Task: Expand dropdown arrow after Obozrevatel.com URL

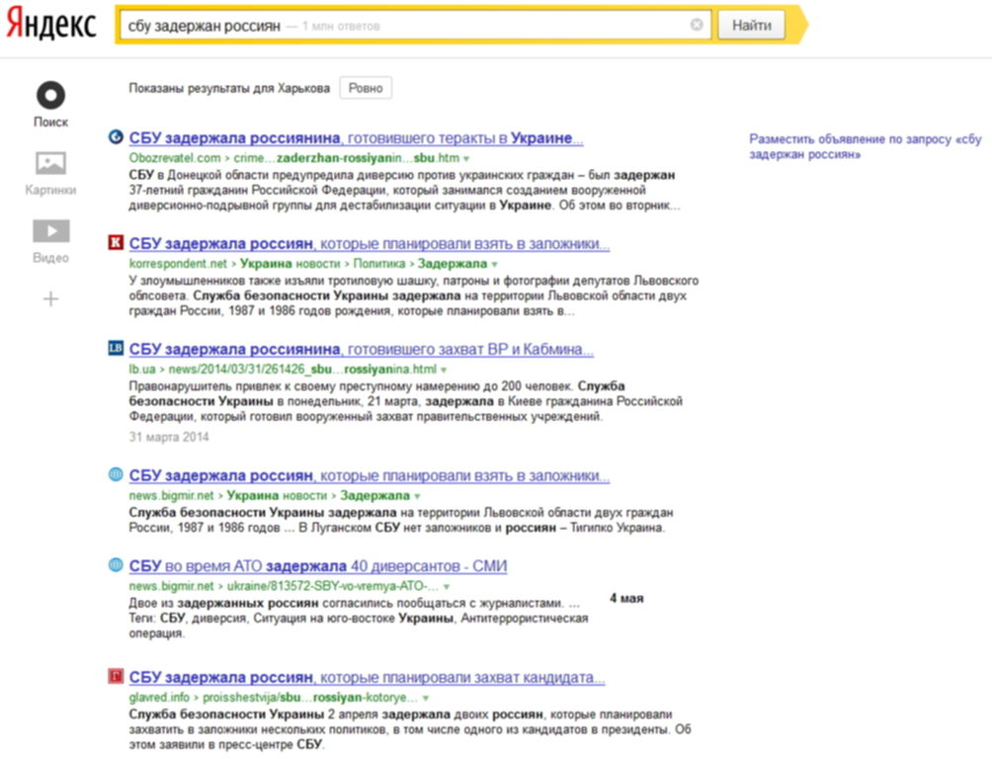Action: pyautogui.click(x=466, y=159)
